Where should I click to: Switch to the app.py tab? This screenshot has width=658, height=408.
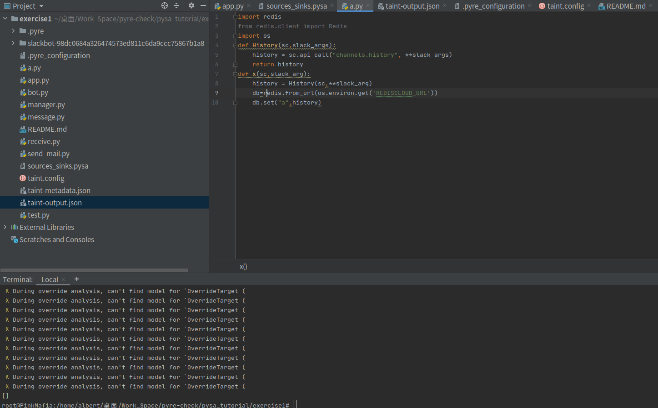pos(232,6)
